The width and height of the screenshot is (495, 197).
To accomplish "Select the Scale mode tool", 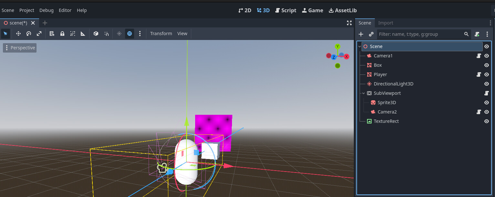I will coord(39,34).
